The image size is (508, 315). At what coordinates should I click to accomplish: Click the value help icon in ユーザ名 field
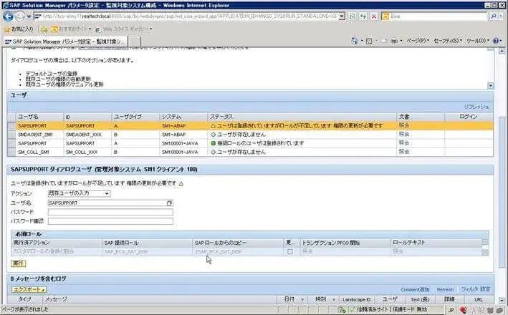click(x=169, y=203)
